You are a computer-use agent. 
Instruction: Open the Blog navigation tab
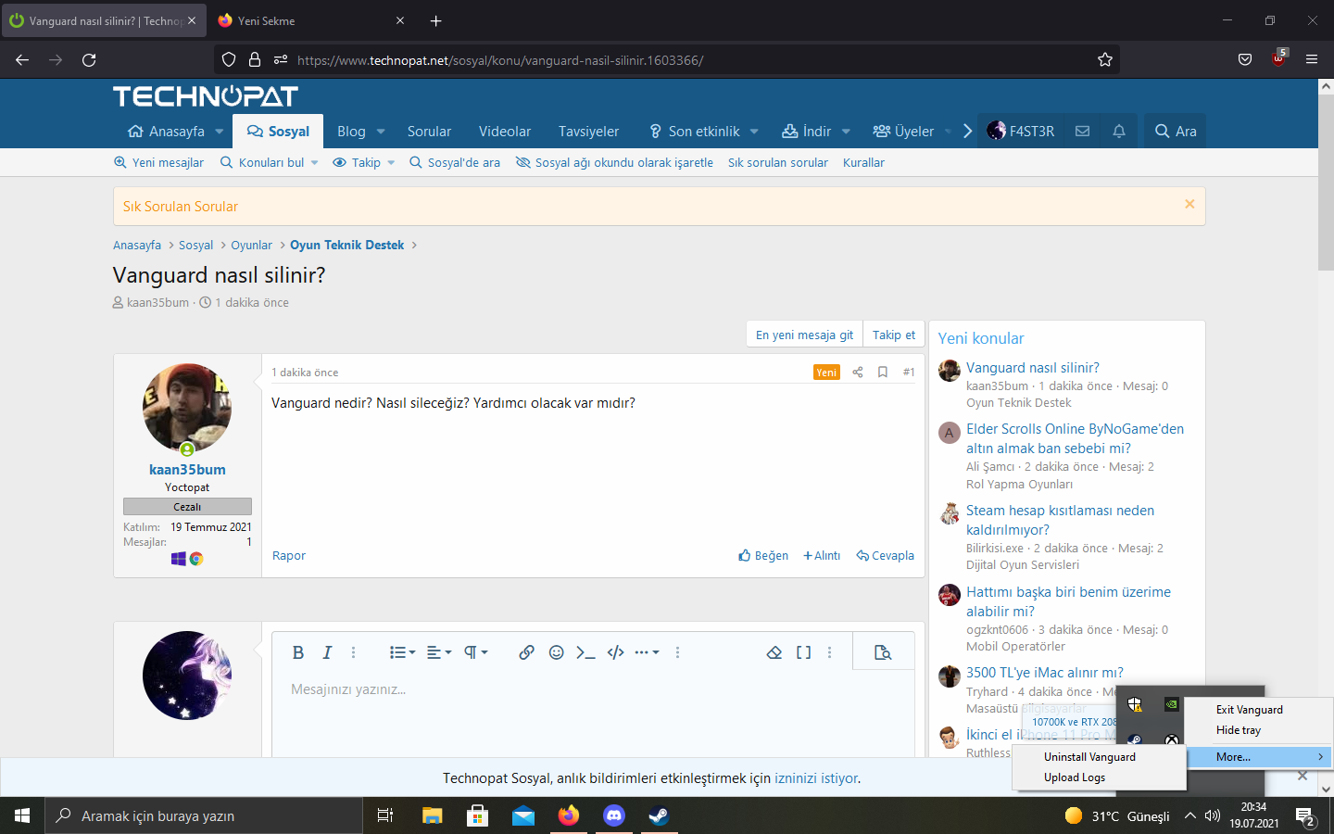tap(351, 132)
